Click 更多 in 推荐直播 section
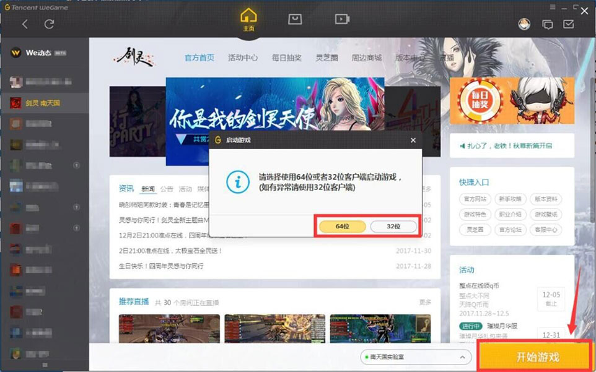The height and width of the screenshot is (372, 596). point(425,303)
